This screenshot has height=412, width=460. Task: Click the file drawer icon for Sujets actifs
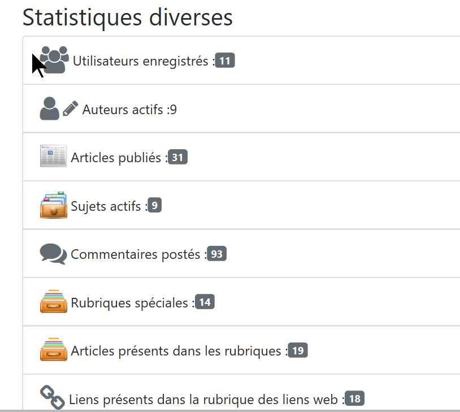[x=54, y=205]
